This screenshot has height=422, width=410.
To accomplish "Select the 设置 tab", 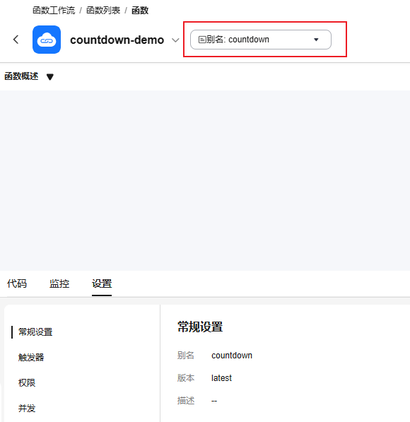I will [x=102, y=283].
